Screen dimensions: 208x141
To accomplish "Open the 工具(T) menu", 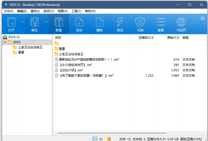I will pos(76,11).
